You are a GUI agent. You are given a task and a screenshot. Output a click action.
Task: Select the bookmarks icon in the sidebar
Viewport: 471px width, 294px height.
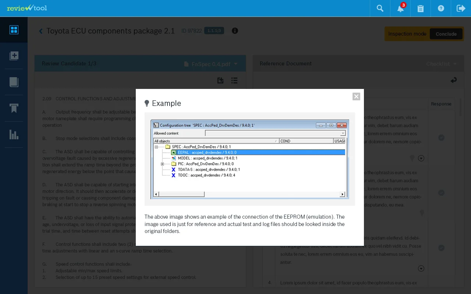click(x=14, y=108)
